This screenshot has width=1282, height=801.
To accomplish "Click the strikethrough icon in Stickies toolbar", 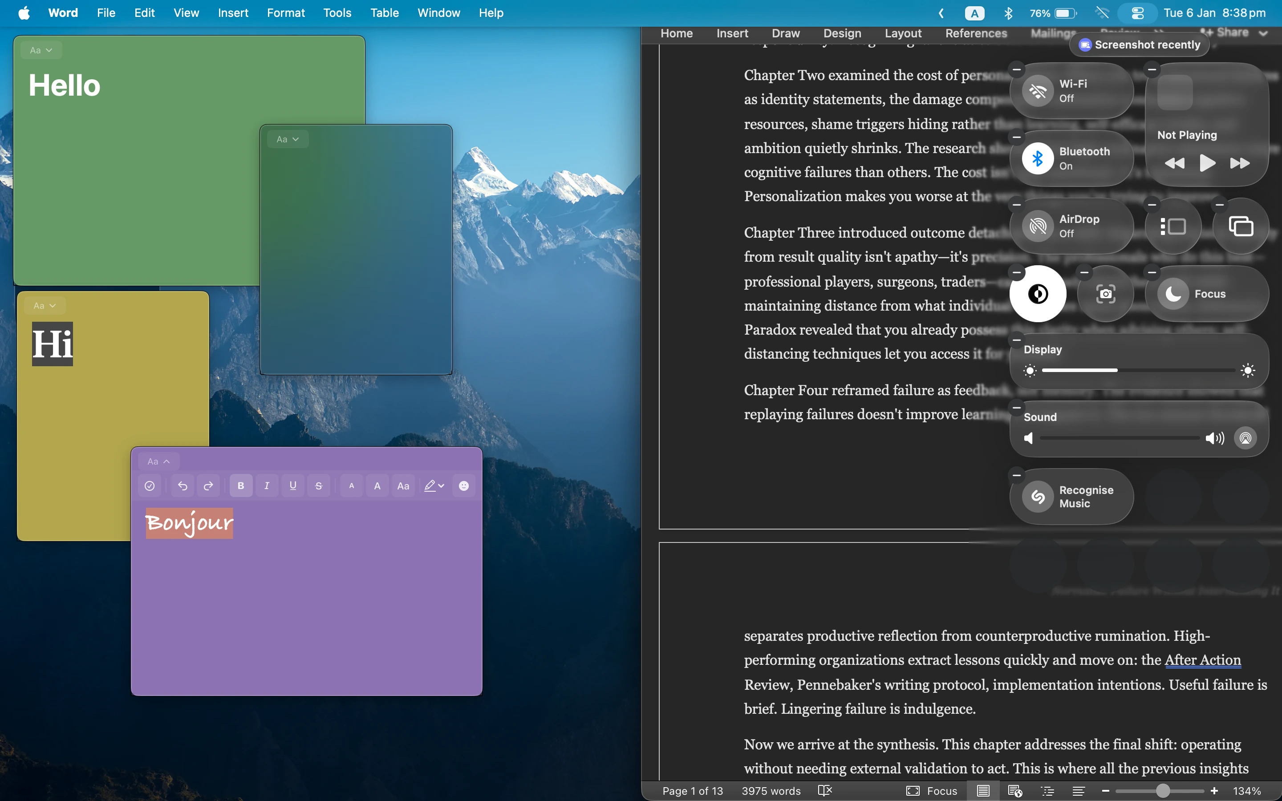I will tap(319, 485).
